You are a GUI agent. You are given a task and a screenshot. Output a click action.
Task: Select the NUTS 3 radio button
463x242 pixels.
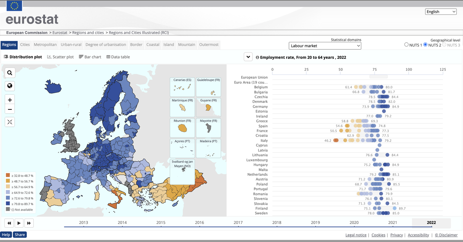pos(444,45)
